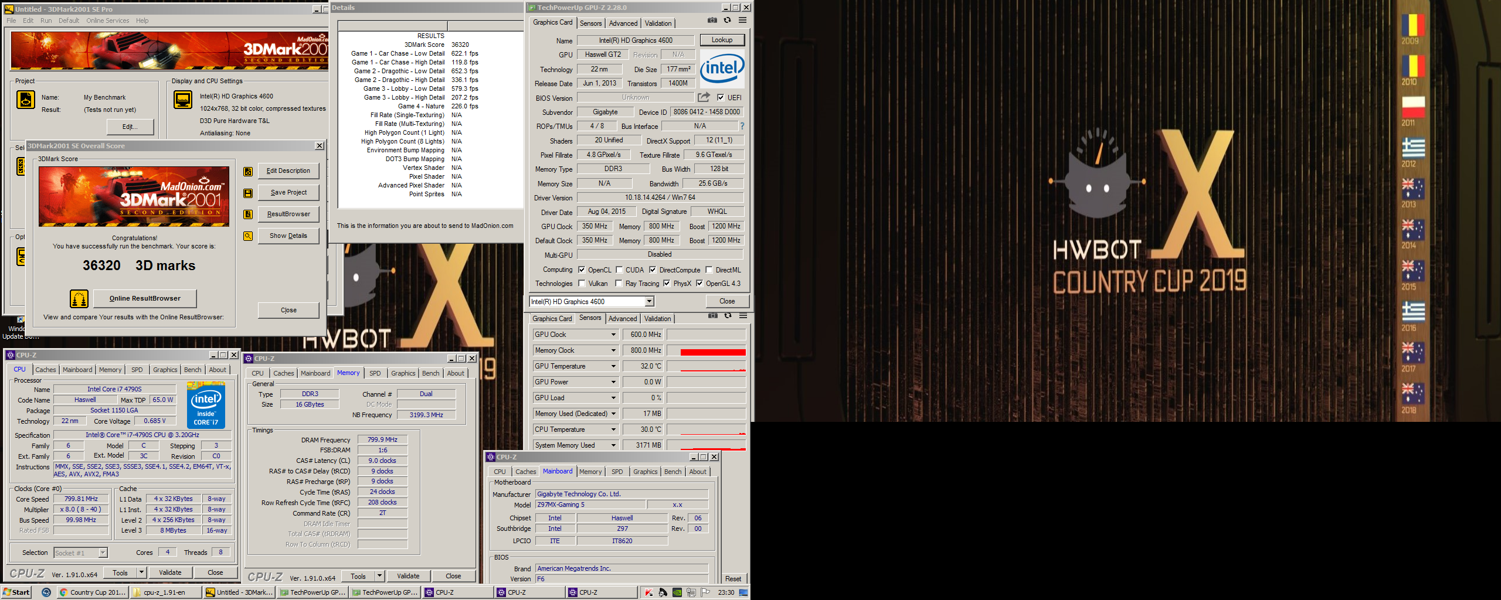The width and height of the screenshot is (1501, 600).
Task: Click the Online ResultBrowser button
Action: [x=145, y=298]
